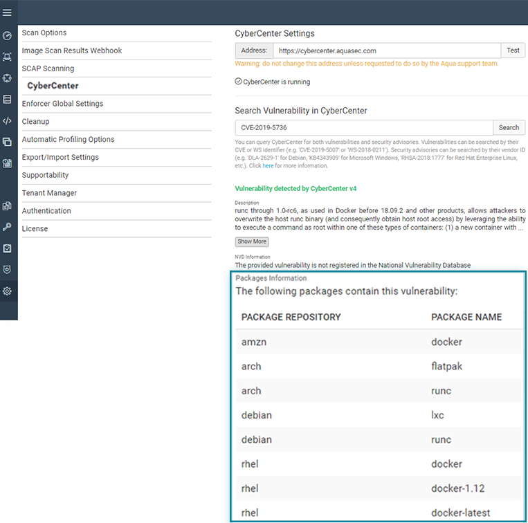The height and width of the screenshot is (523, 528).
Task: Open the code brackets icon in sidebar
Action: [x=7, y=121]
